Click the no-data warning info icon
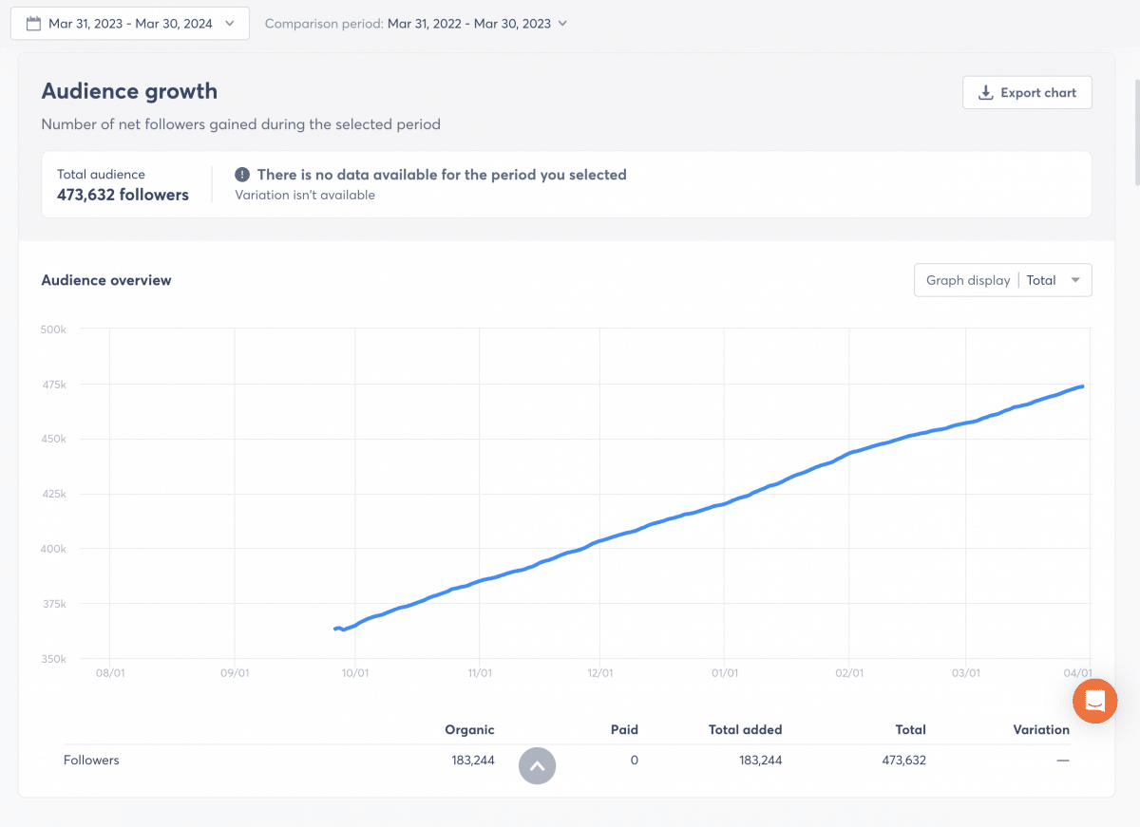The image size is (1140, 827). point(242,175)
